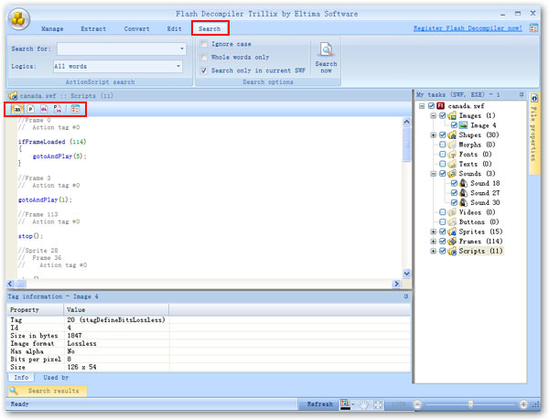549x420 pixels.
Task: Click the Frames folder icon
Action: click(x=452, y=242)
